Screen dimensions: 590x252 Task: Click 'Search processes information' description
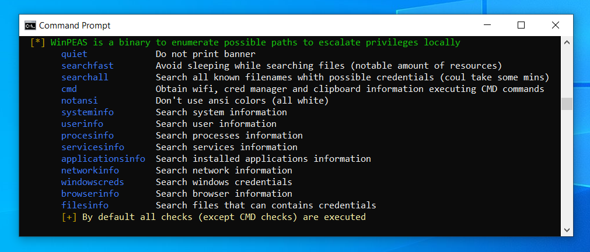pyautogui.click(x=229, y=136)
